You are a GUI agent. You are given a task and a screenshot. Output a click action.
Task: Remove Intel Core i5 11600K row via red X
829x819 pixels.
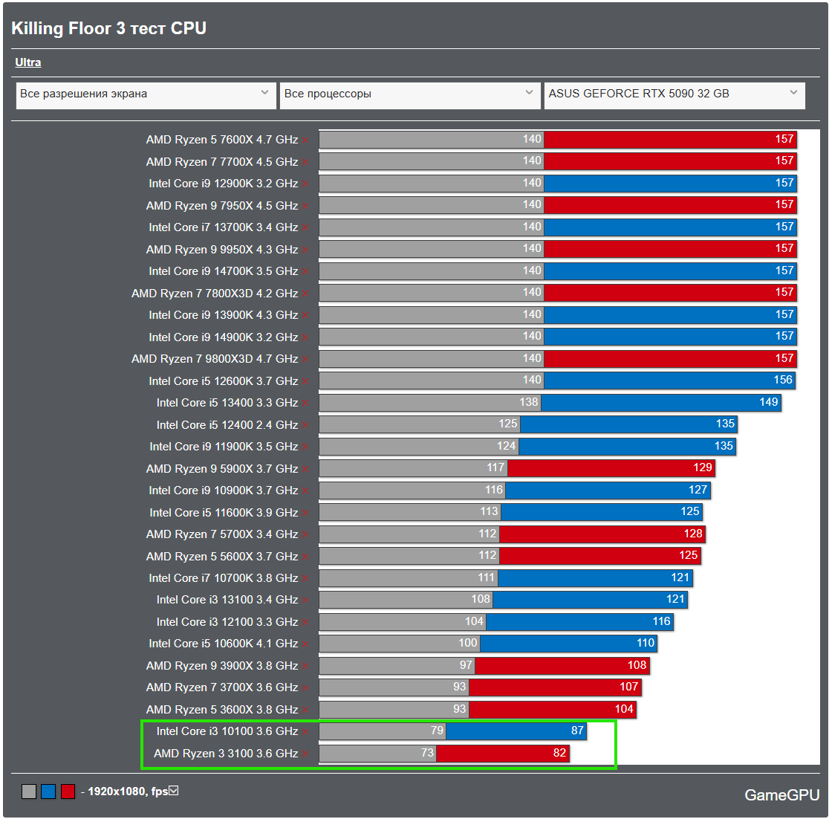coord(305,514)
